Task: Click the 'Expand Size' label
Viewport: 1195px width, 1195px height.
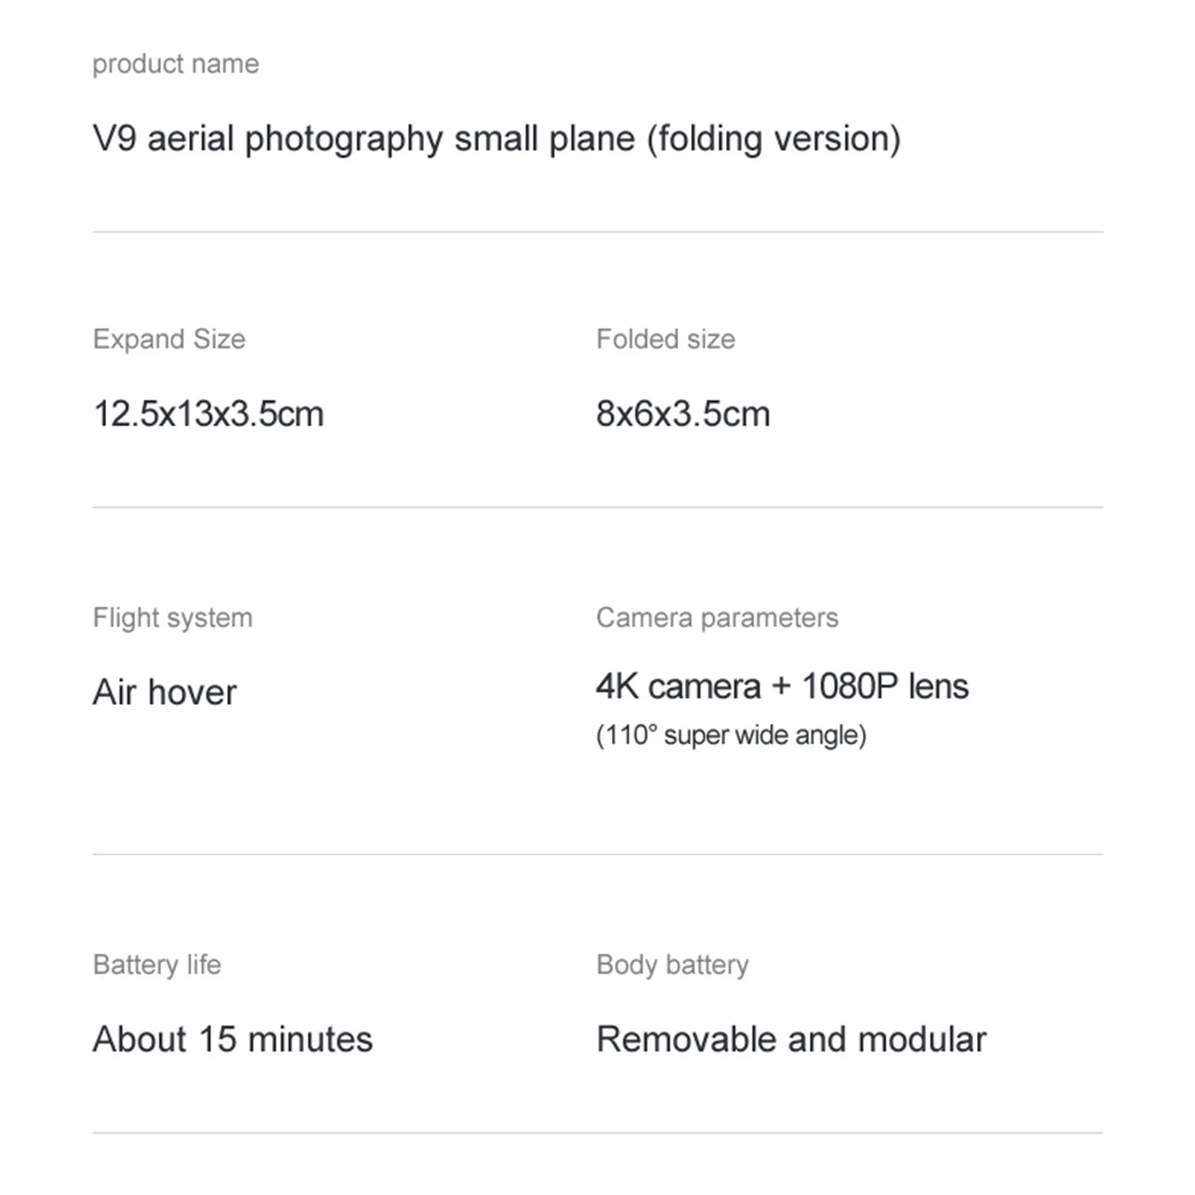Action: [169, 339]
